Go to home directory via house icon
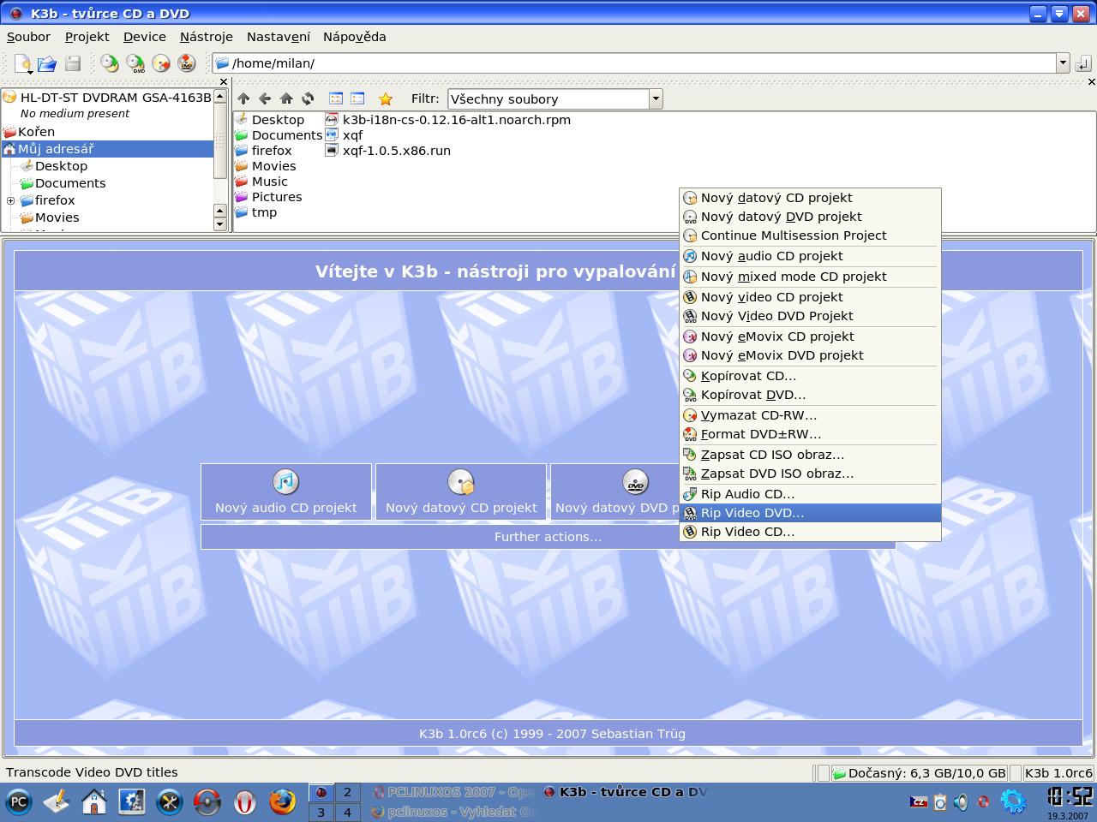The image size is (1097, 822). (x=286, y=98)
